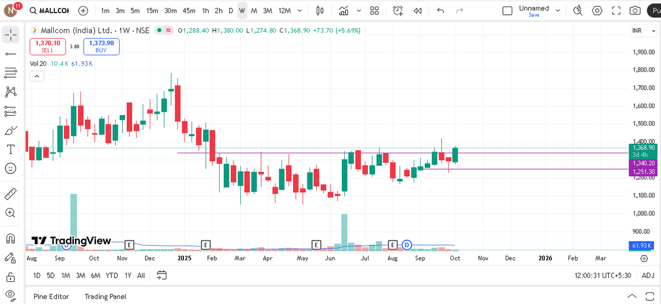Open the forecasting and measurement tools
The width and height of the screenshot is (661, 304).
click(10, 111)
